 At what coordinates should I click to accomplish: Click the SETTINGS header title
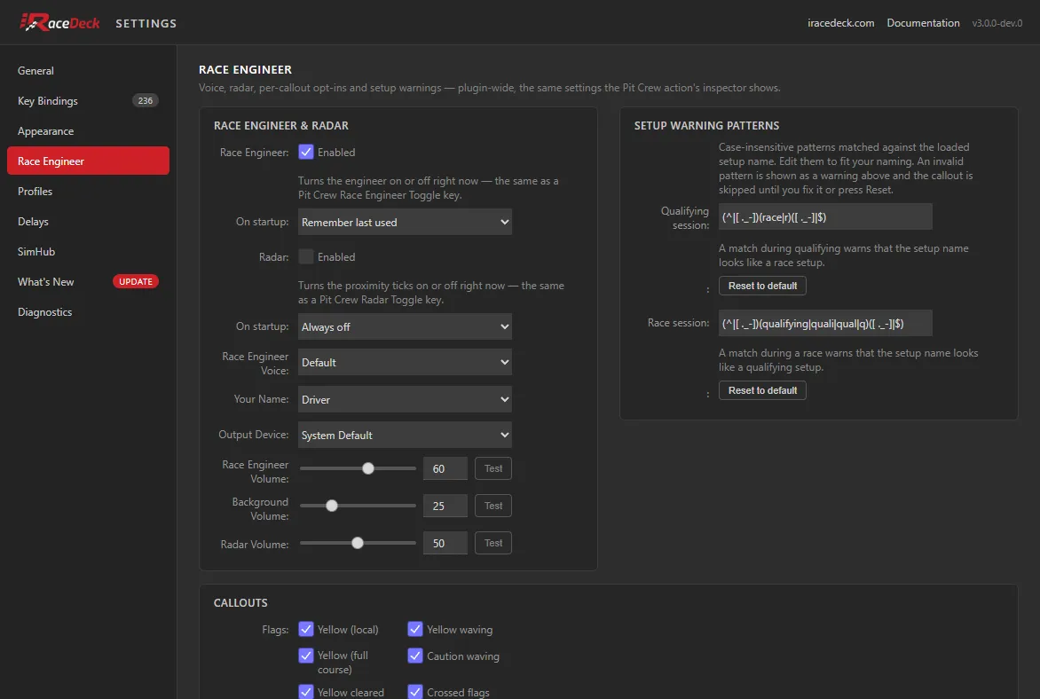[146, 23]
